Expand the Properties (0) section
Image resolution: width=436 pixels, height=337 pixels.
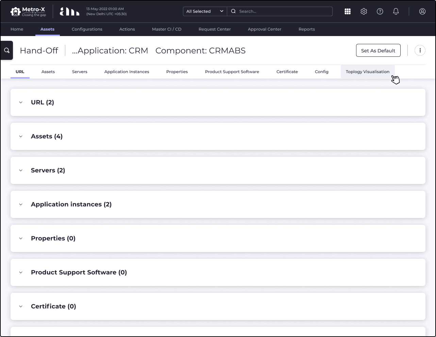click(218, 238)
